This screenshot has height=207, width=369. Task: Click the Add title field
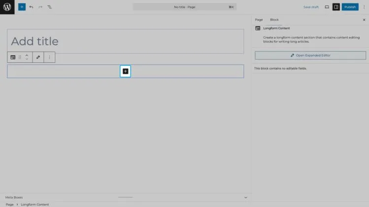click(x=126, y=41)
